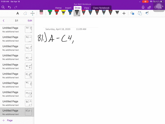Tap the ink to text pen icon
This screenshot has width=165, height=124.
click(147, 13)
